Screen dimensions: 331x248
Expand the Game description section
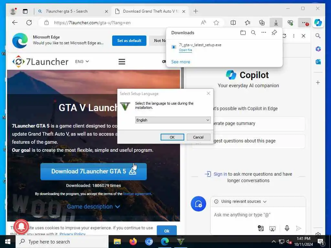pos(93,207)
